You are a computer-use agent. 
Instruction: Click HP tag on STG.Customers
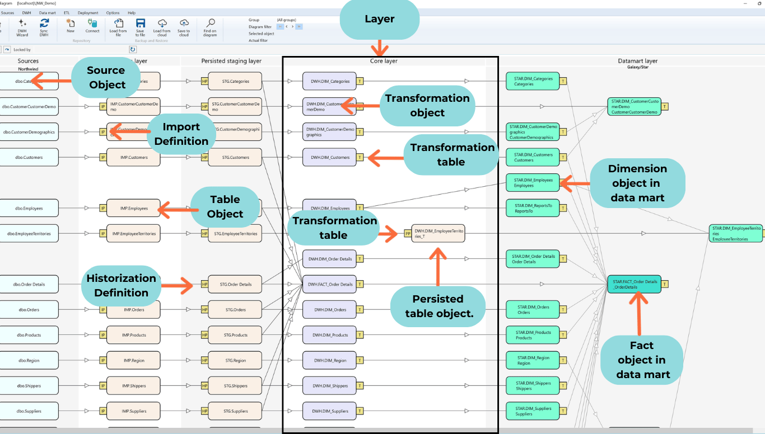(x=204, y=157)
